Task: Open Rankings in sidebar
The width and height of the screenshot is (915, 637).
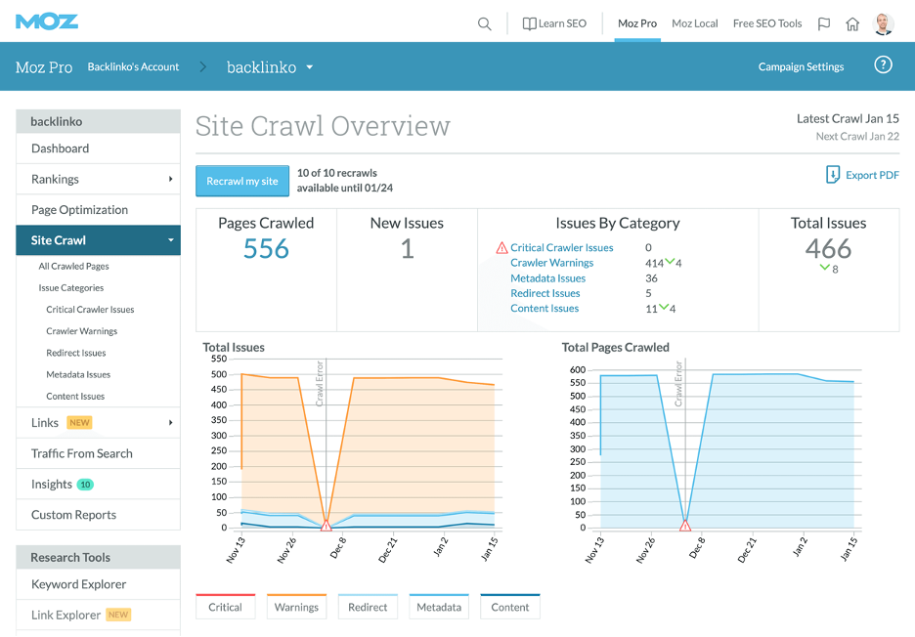Action: [98, 179]
